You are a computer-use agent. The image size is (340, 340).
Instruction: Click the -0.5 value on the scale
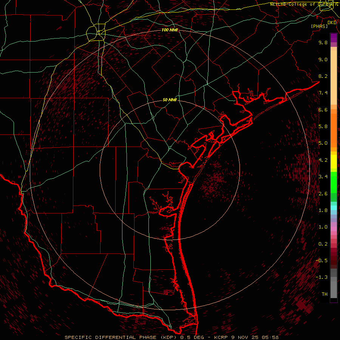coord(321,261)
